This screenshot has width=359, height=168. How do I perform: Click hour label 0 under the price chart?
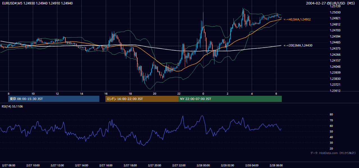pyautogui.click(x=203, y=94)
